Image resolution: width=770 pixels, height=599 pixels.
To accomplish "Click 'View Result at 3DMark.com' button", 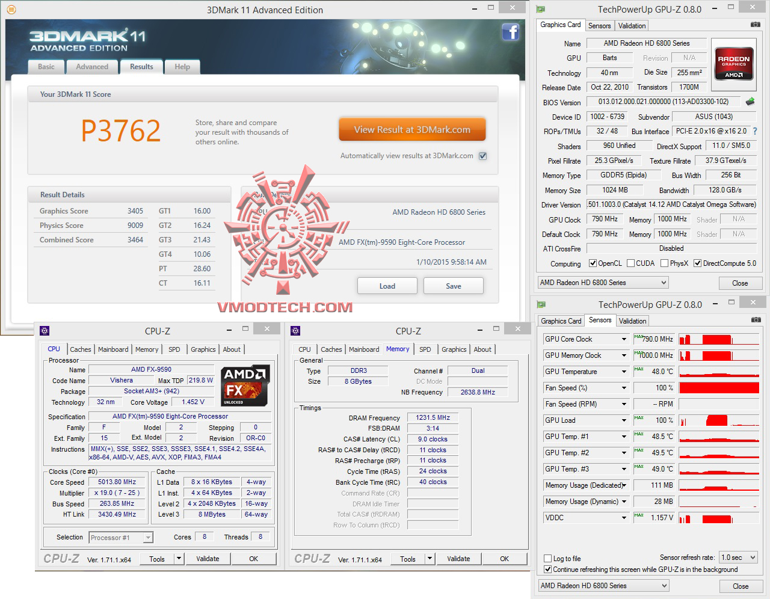I will [412, 129].
